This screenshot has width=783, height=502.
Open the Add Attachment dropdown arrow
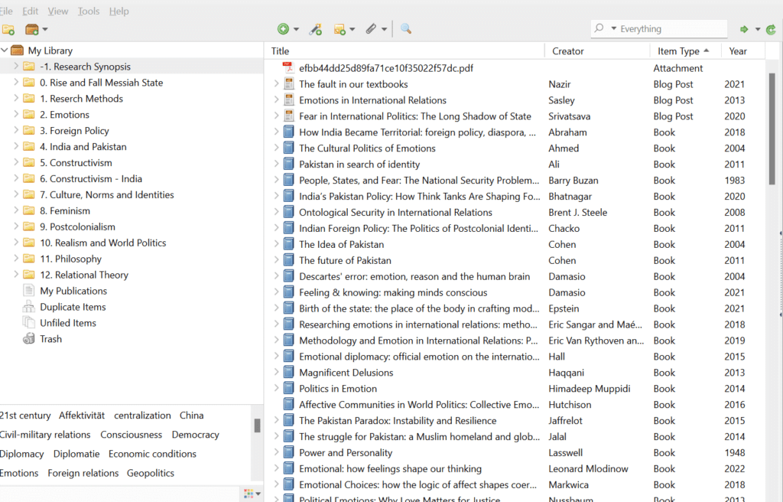(384, 30)
